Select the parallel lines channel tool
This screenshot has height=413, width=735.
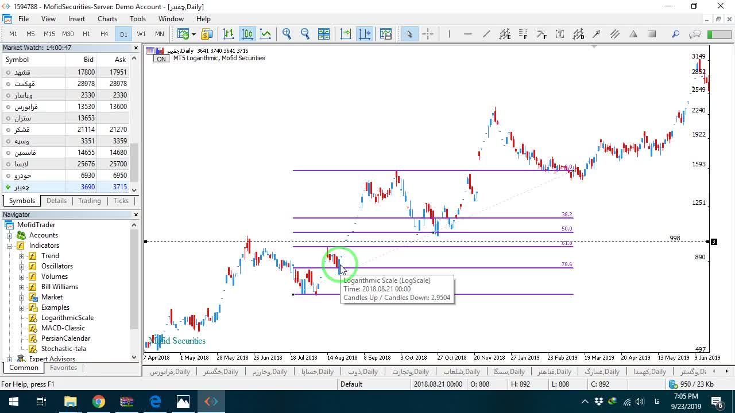615,34
